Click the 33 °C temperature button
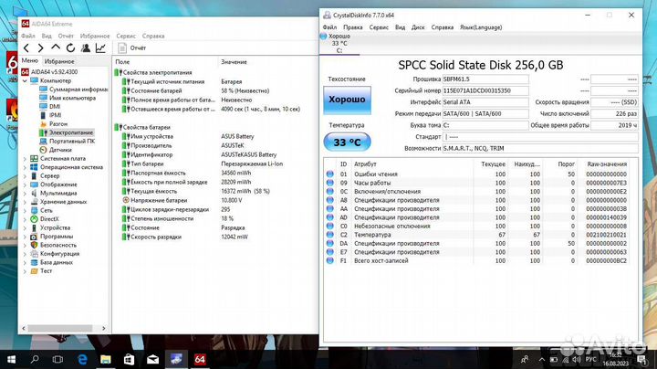Viewport: 657px width, 369px height. (347, 142)
